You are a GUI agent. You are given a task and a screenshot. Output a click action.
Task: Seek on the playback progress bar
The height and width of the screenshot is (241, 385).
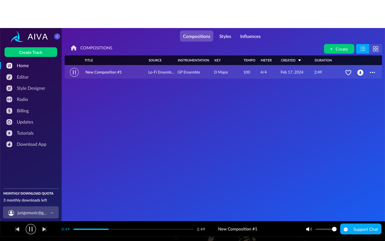click(x=133, y=229)
